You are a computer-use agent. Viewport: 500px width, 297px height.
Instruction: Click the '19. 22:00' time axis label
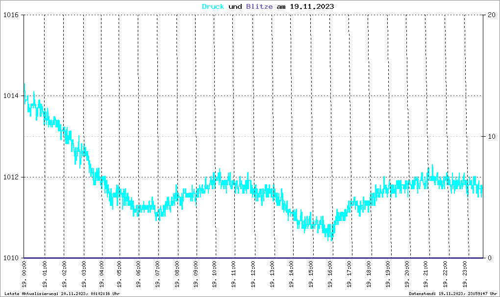click(x=446, y=274)
